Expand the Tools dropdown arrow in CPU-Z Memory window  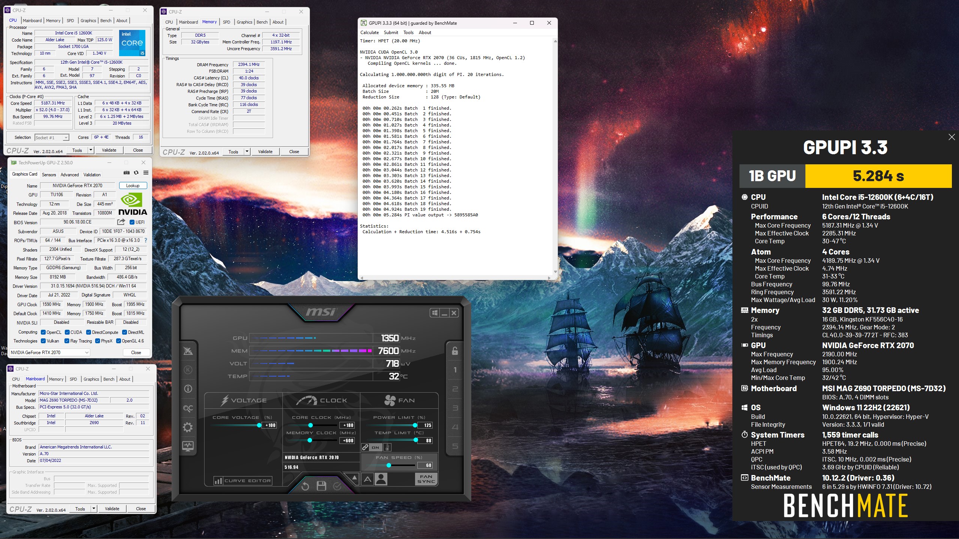point(247,152)
